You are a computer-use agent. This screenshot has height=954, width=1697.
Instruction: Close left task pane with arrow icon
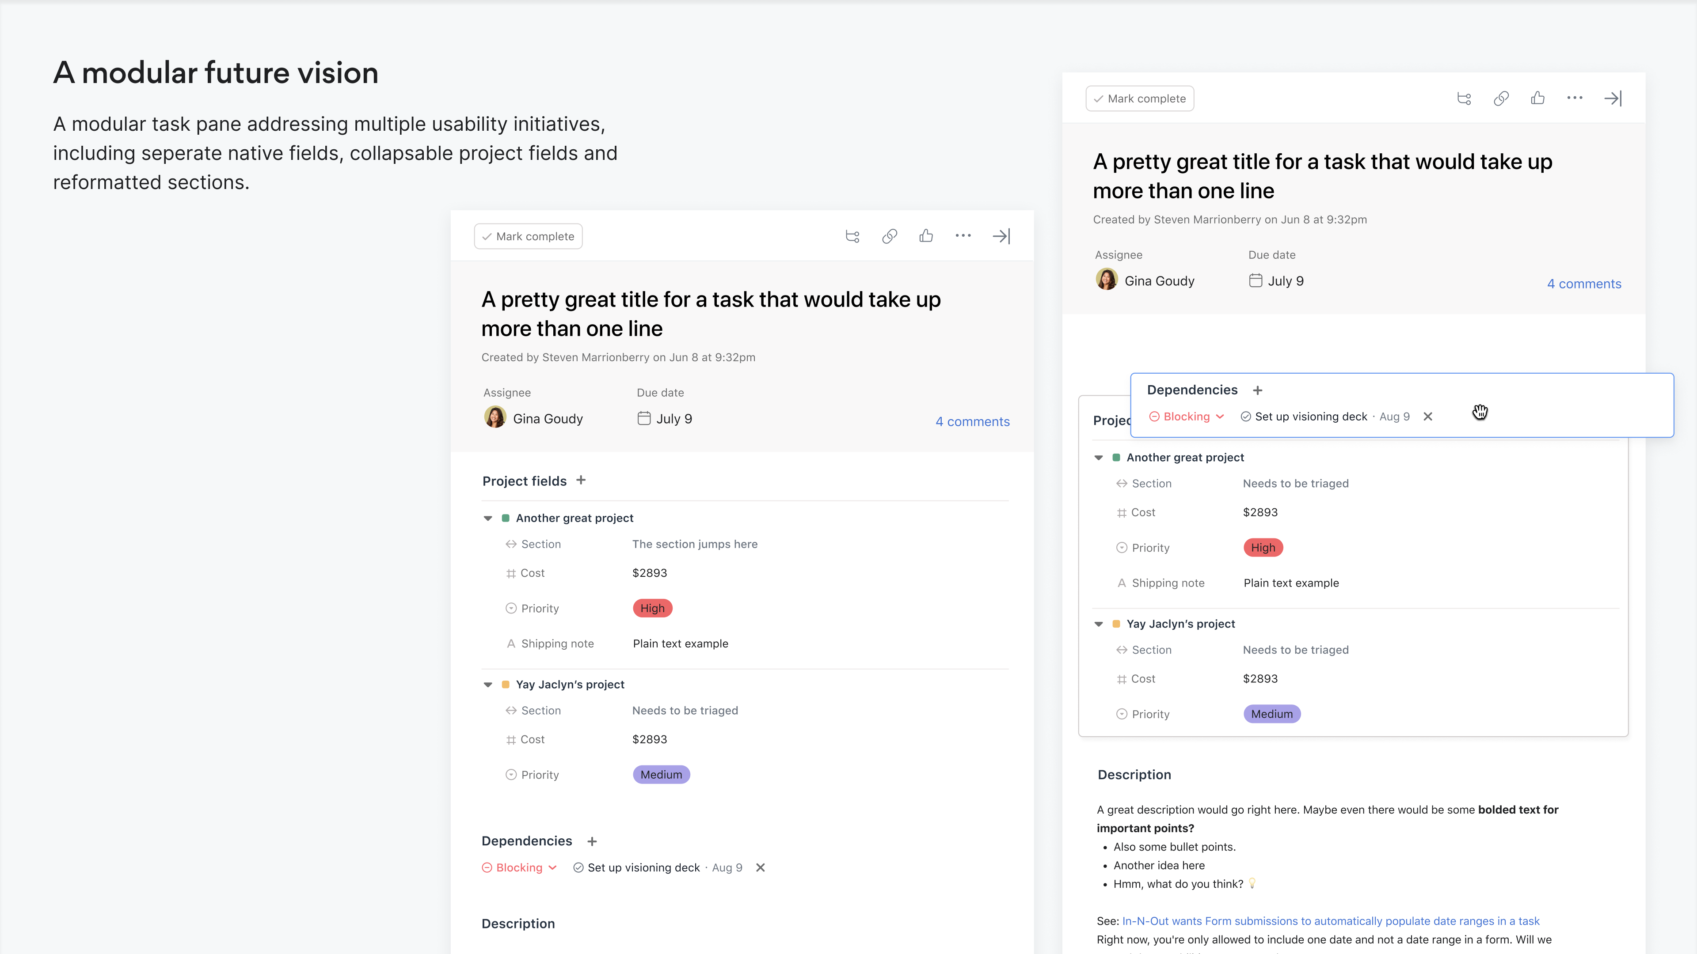point(1001,236)
